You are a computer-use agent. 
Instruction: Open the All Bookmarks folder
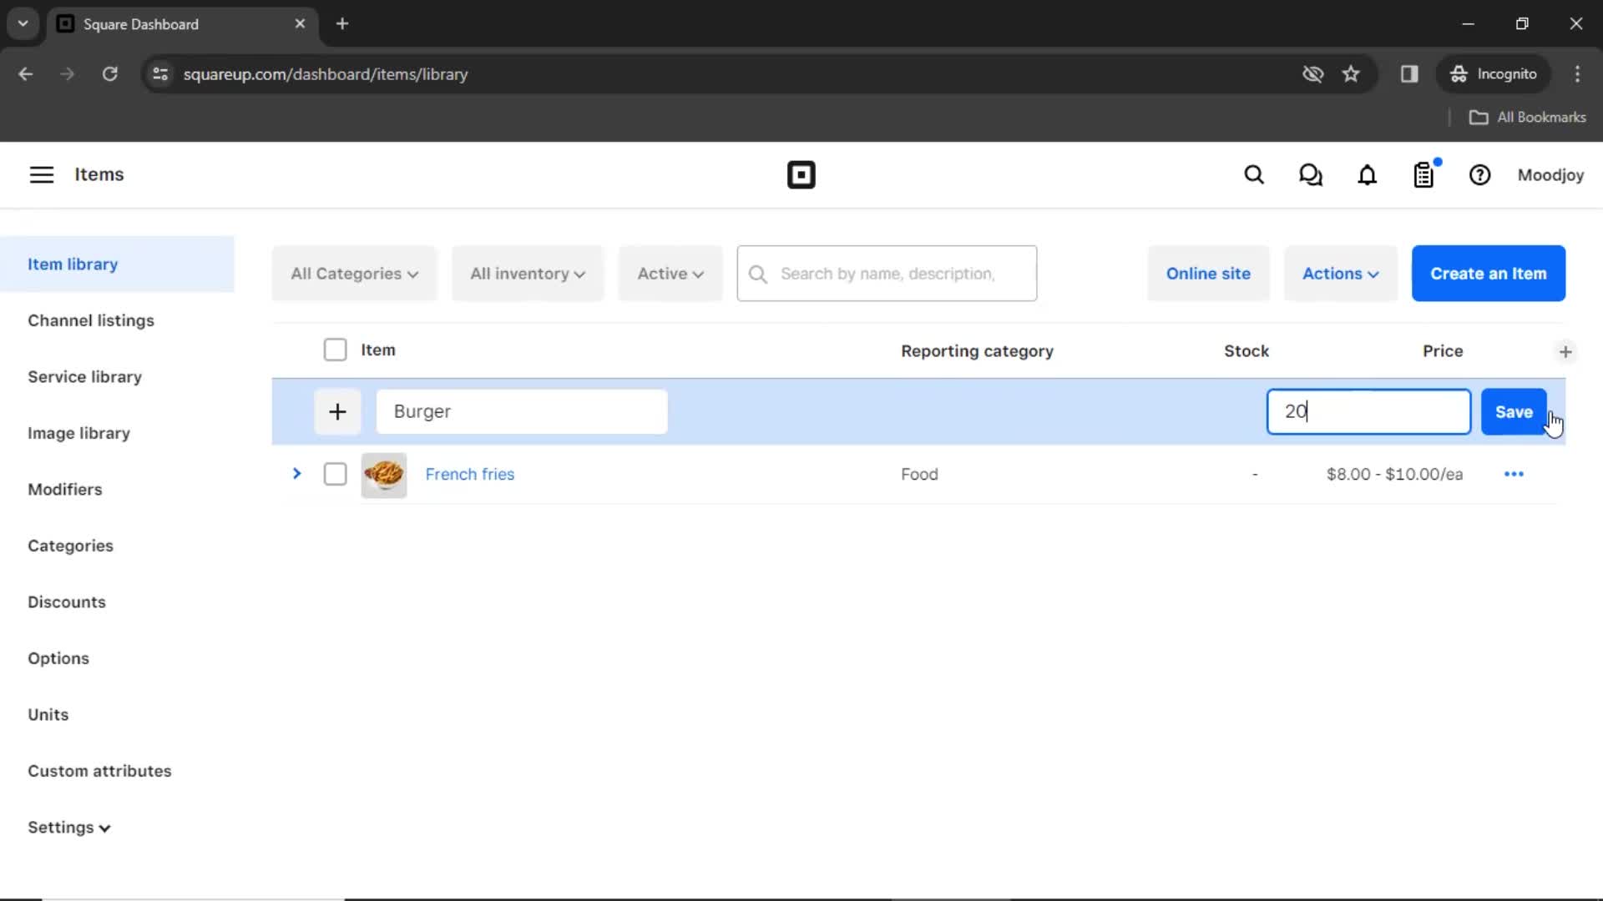1527,118
